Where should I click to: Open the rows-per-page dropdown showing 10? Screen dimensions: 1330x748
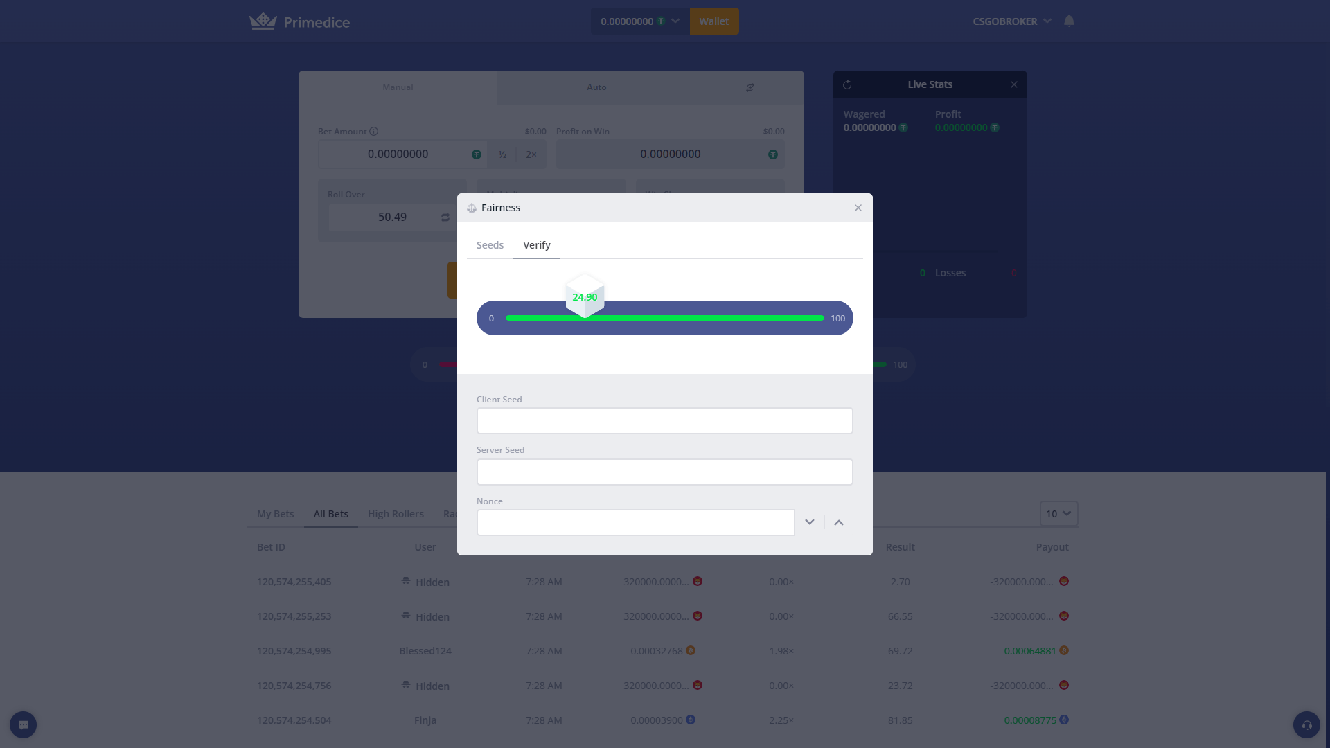1058,513
